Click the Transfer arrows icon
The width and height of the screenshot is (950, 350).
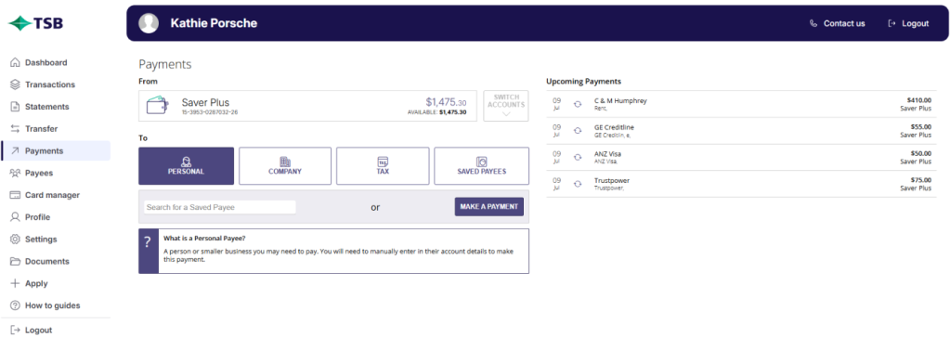[15, 128]
